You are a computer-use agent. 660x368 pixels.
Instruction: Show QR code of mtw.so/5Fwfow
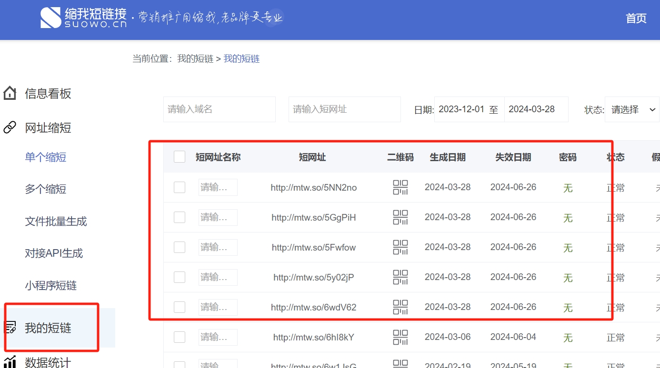(x=400, y=247)
